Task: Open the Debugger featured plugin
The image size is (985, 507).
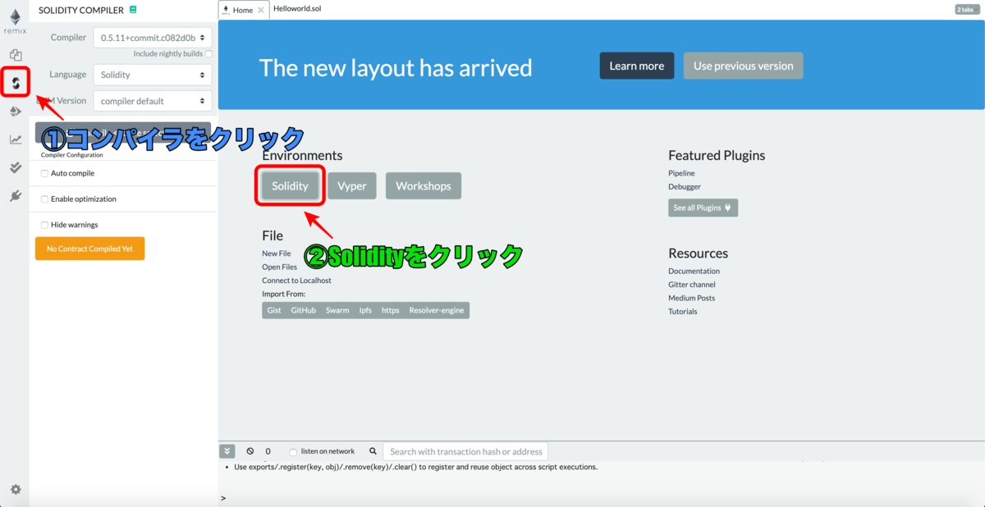Action: (685, 187)
